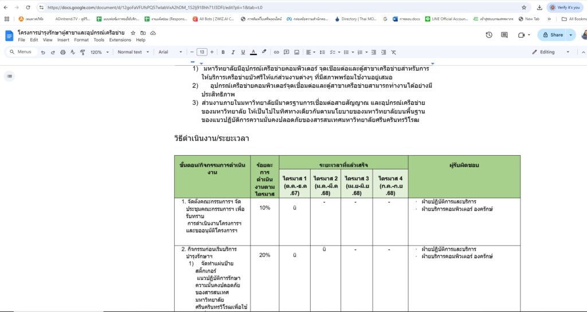Screen dimensions: 587x312
Task: Open the File menu
Action: (22, 40)
